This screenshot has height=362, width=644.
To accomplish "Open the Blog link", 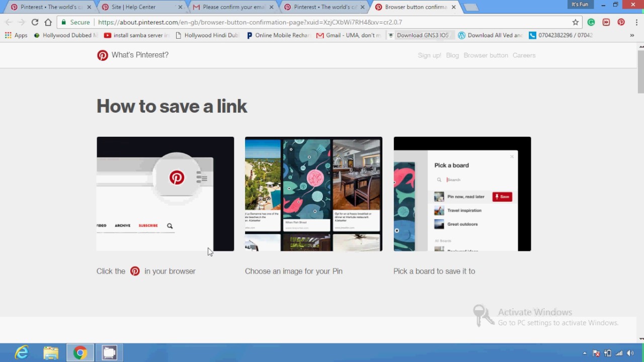I will tap(452, 55).
